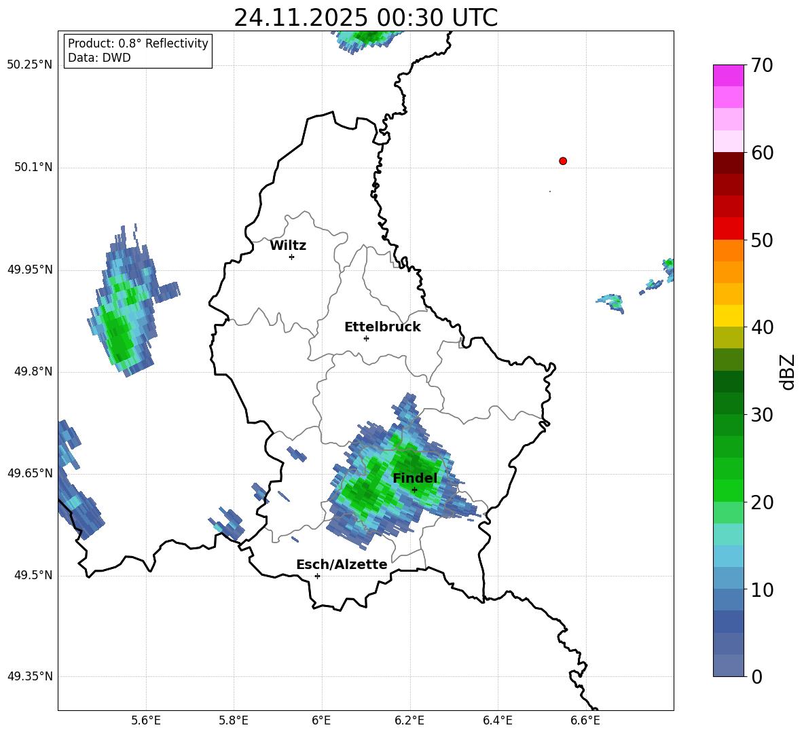
Task: Click the colorbar 40 tick label
Action: [x=762, y=327]
